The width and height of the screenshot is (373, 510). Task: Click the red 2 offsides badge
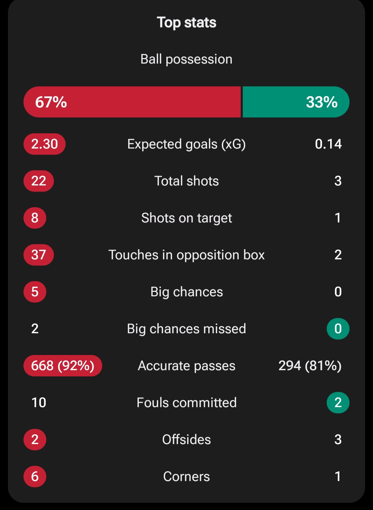[35, 440]
